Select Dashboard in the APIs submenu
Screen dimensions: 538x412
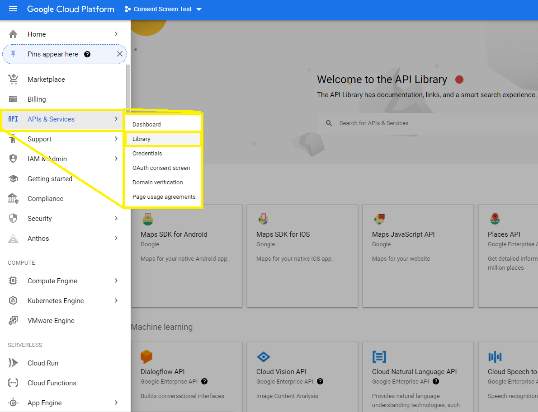click(x=163, y=124)
